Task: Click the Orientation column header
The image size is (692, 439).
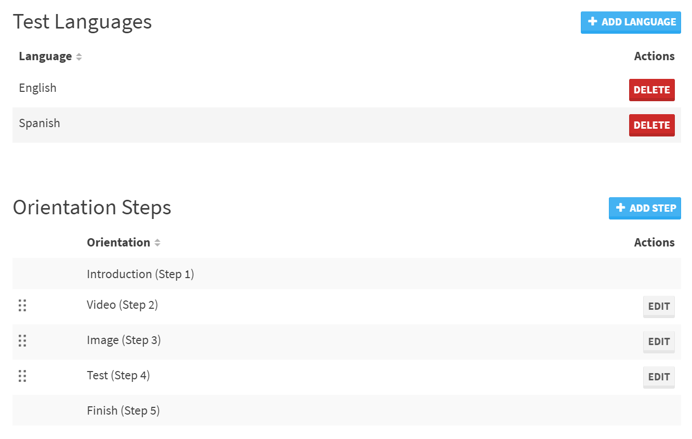Action: 118,242
